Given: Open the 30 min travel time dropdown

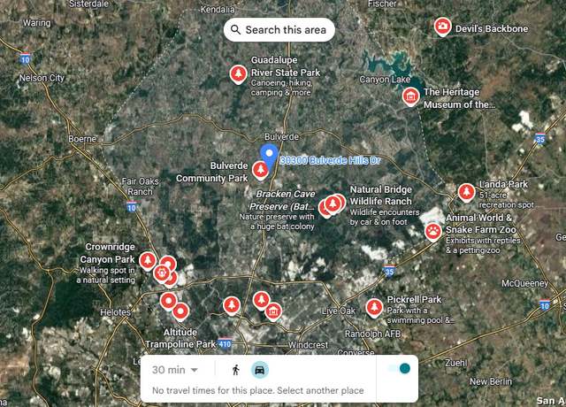Looking at the screenshot, I should click(175, 370).
